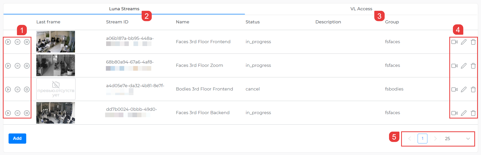Open camera view for Faces 3rd Floor Backend
The height and width of the screenshot is (155, 481).
coord(454,113)
